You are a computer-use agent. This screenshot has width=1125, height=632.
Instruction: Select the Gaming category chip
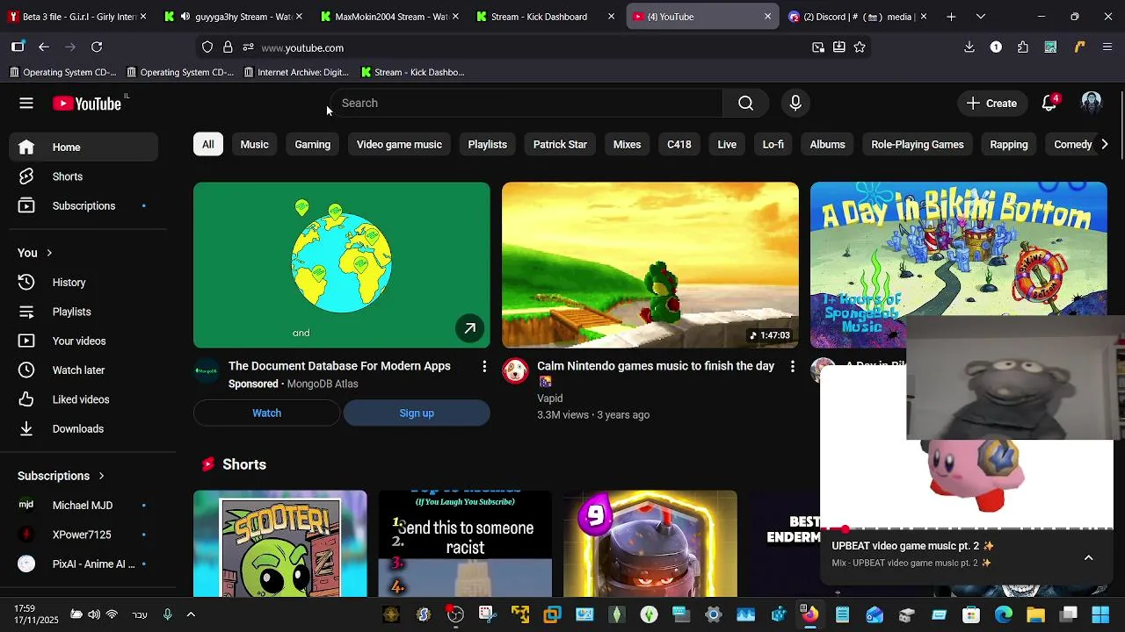point(312,145)
